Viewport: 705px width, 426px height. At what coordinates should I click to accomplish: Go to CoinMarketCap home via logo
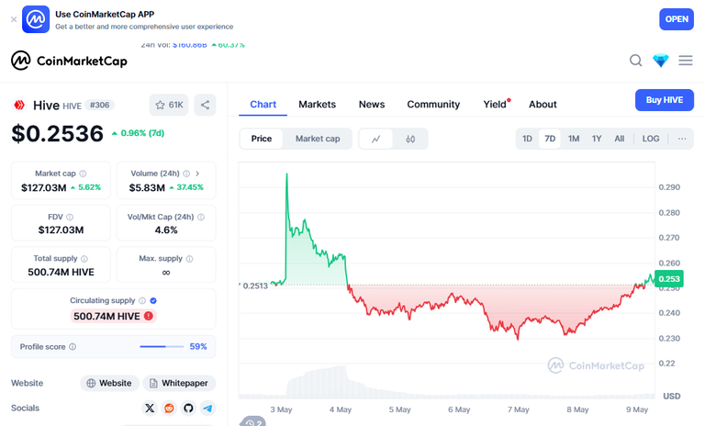tap(69, 61)
